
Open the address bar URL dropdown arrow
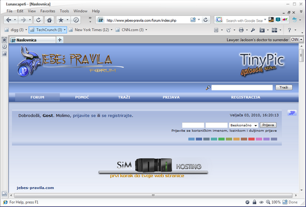[199, 20]
